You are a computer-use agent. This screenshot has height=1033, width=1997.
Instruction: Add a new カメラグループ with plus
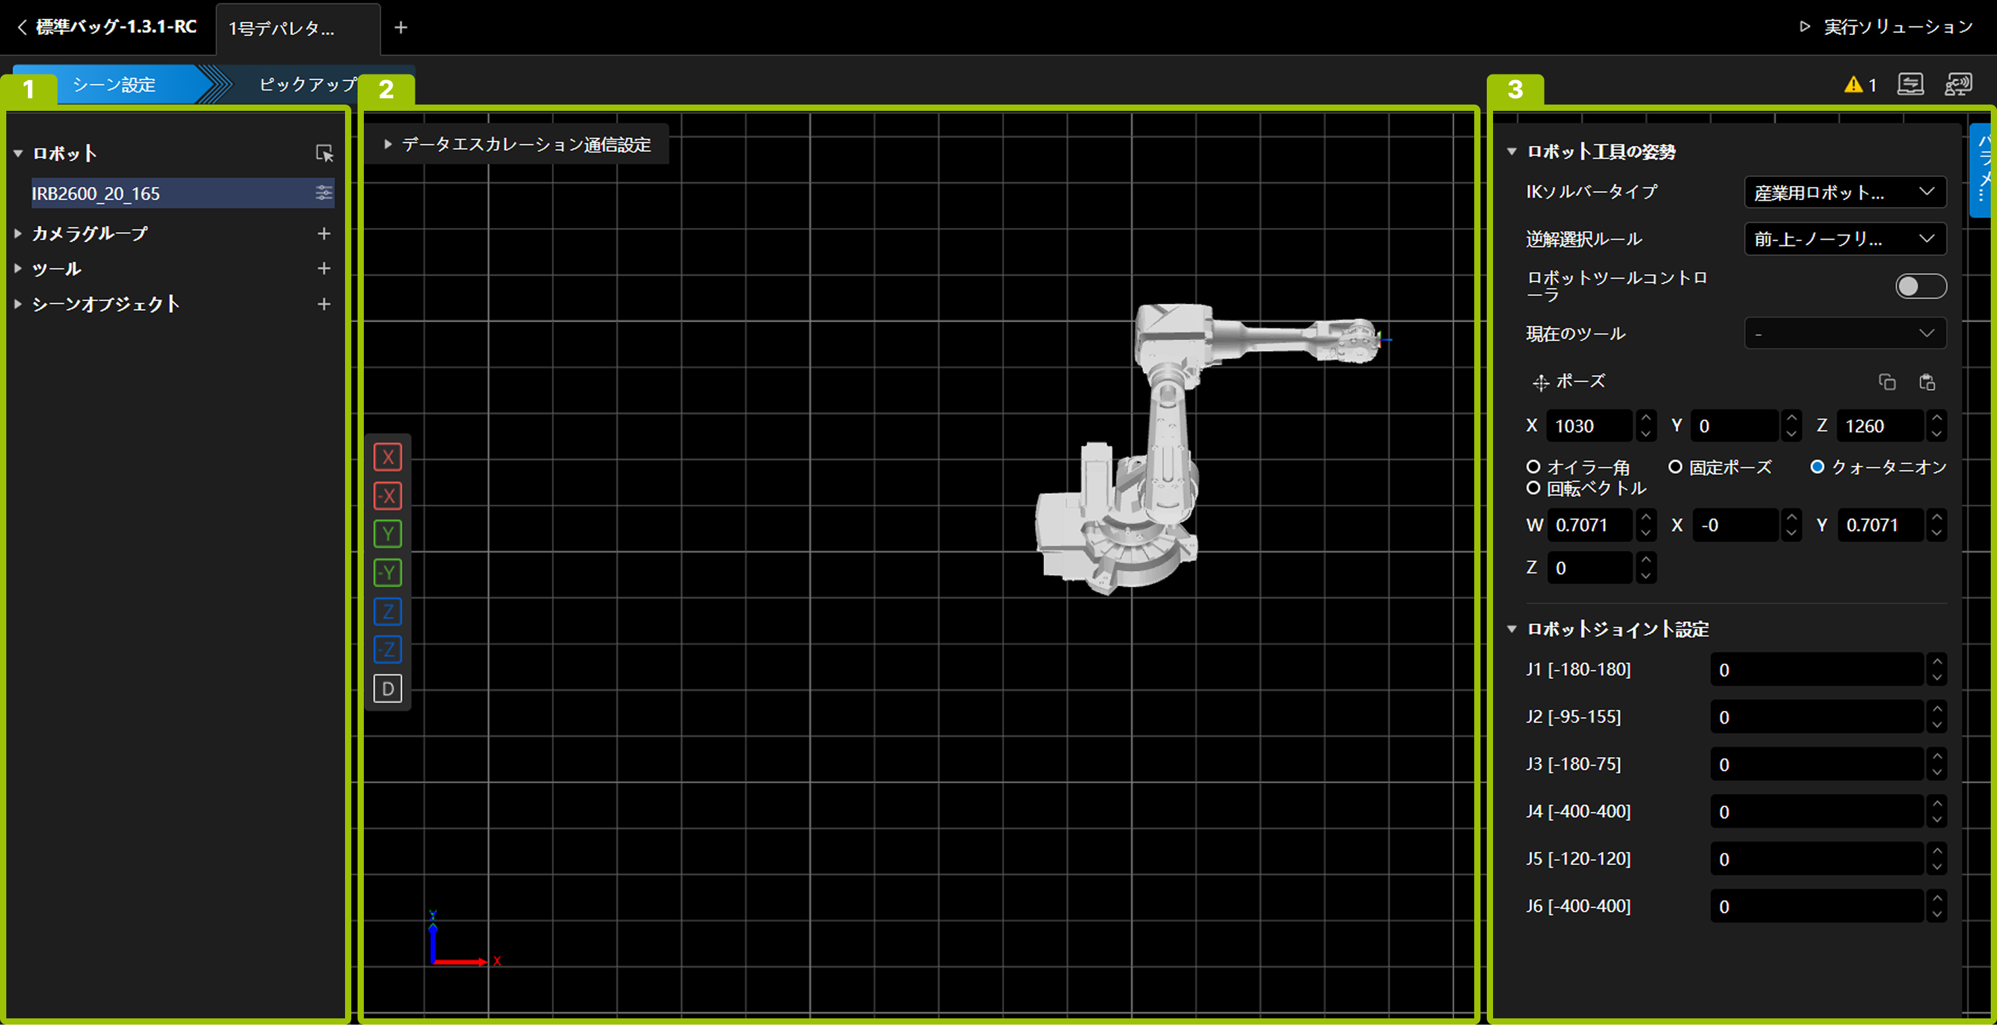[x=324, y=234]
